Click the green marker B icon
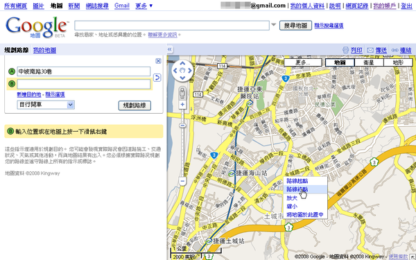Viewport: 416px width, 260px height. coord(12,84)
